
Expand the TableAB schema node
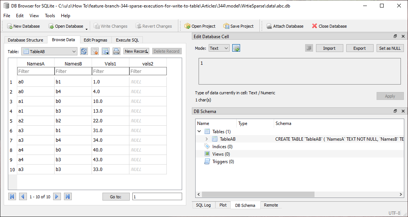pos(206,139)
